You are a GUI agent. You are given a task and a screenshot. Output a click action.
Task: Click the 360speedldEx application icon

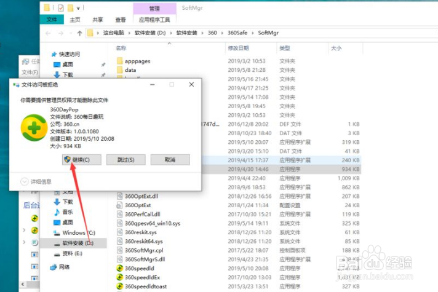[x=119, y=277]
